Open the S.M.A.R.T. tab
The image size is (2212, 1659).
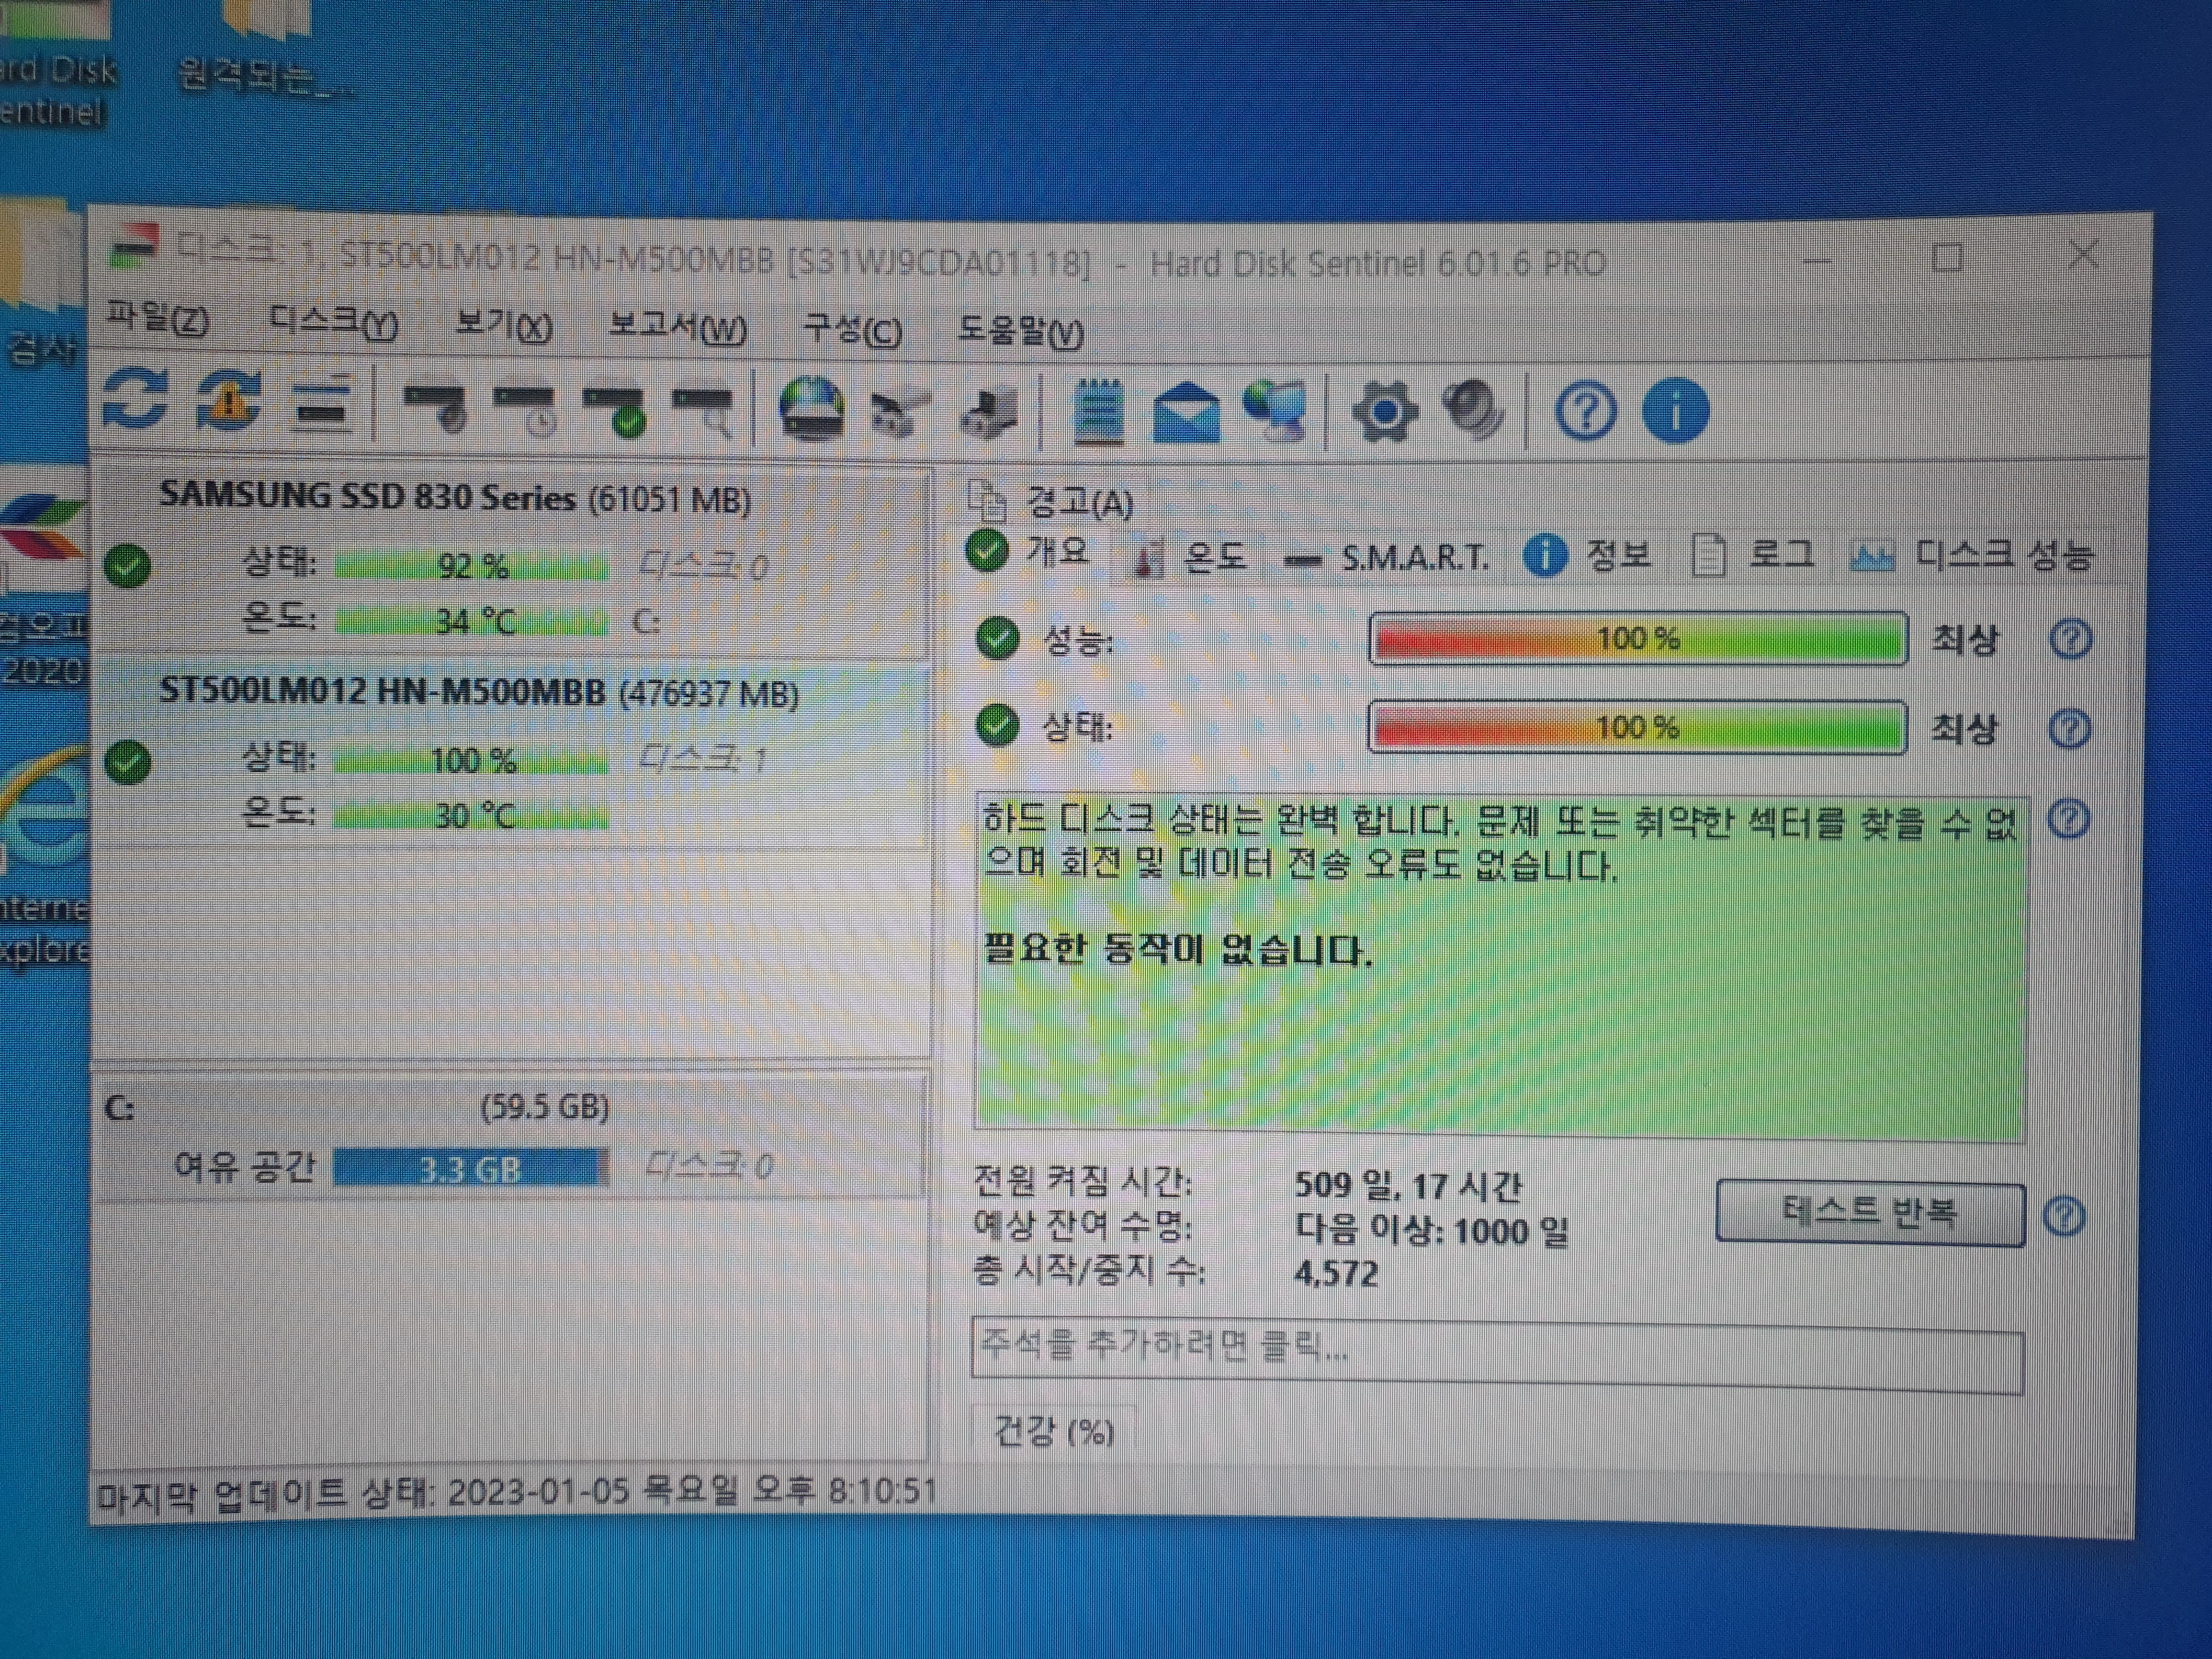click(1387, 558)
